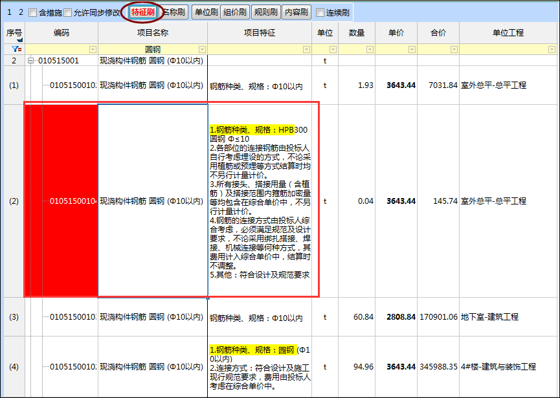
Task: Click the 规则刷 toolbar button
Action: pos(265,12)
